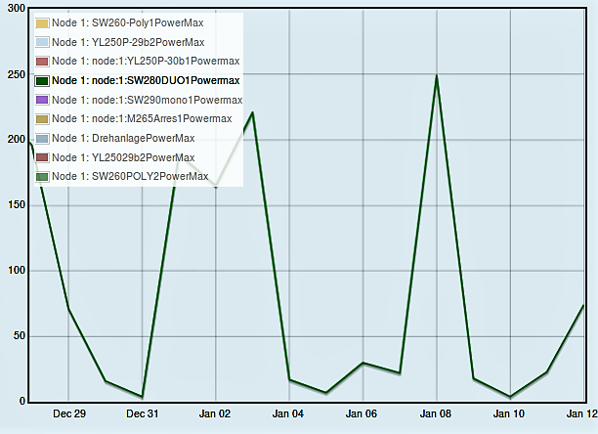Show the DrehanlagePowerMax series via its label
The height and width of the screenshot is (434, 598).
pos(122,138)
